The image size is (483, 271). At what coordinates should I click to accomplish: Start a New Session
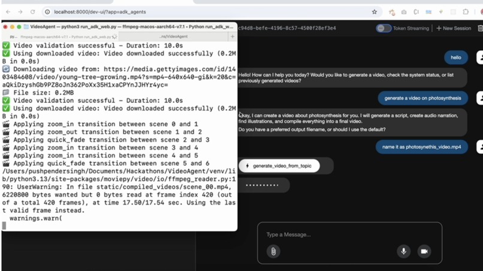click(x=454, y=28)
